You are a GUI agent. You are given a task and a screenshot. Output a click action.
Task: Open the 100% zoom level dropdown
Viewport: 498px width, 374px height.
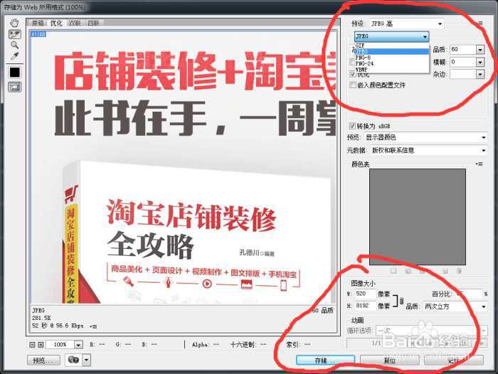point(78,344)
